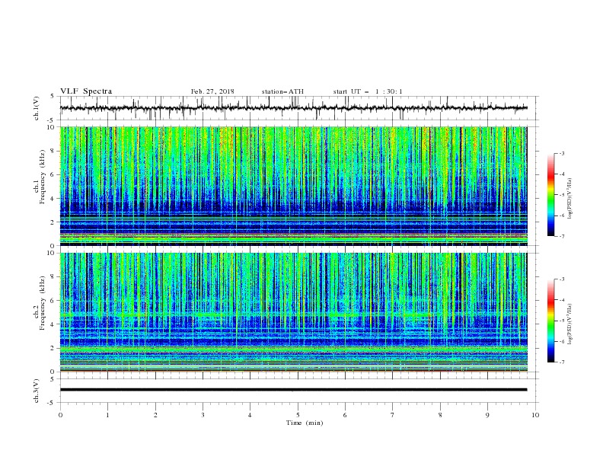603x466 pixels.
Task: Click the ch.1 spectrogram panel
Action: 293,186
